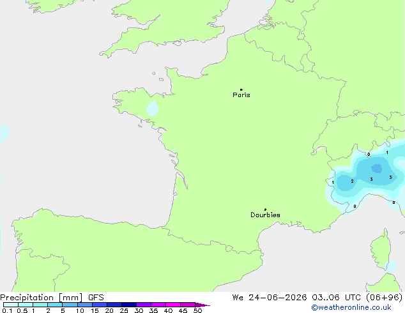Click the '03..06 UTC' time range text

pos(335,298)
